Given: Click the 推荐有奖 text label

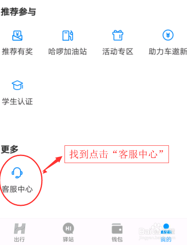Looking at the screenshot, I should (17, 51).
